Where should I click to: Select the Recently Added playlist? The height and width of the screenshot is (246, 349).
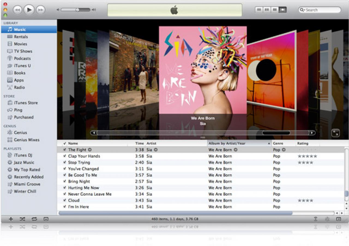pyautogui.click(x=29, y=177)
